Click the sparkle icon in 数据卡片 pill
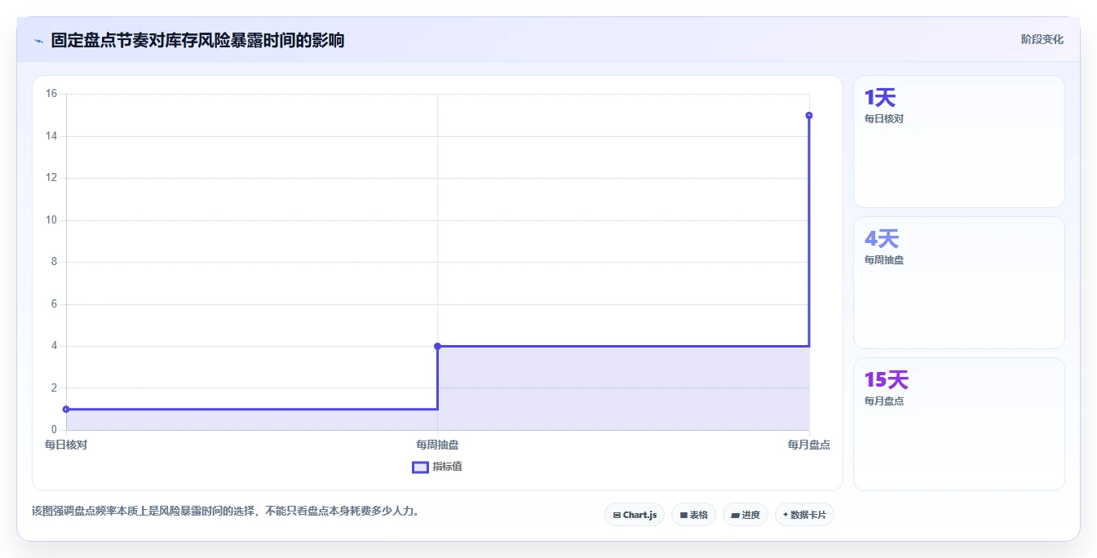The height and width of the screenshot is (558, 1097). coord(785,515)
